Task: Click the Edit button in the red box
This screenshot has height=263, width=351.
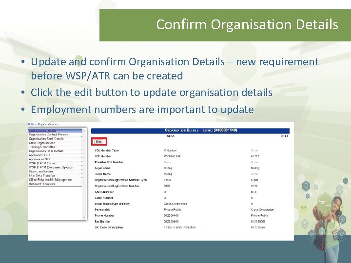Action: tap(98, 142)
